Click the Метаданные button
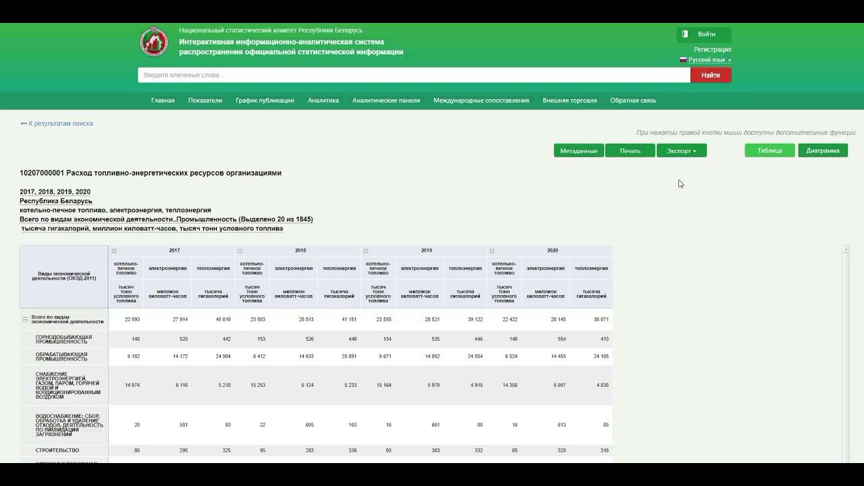The image size is (864, 486). pyautogui.click(x=579, y=151)
